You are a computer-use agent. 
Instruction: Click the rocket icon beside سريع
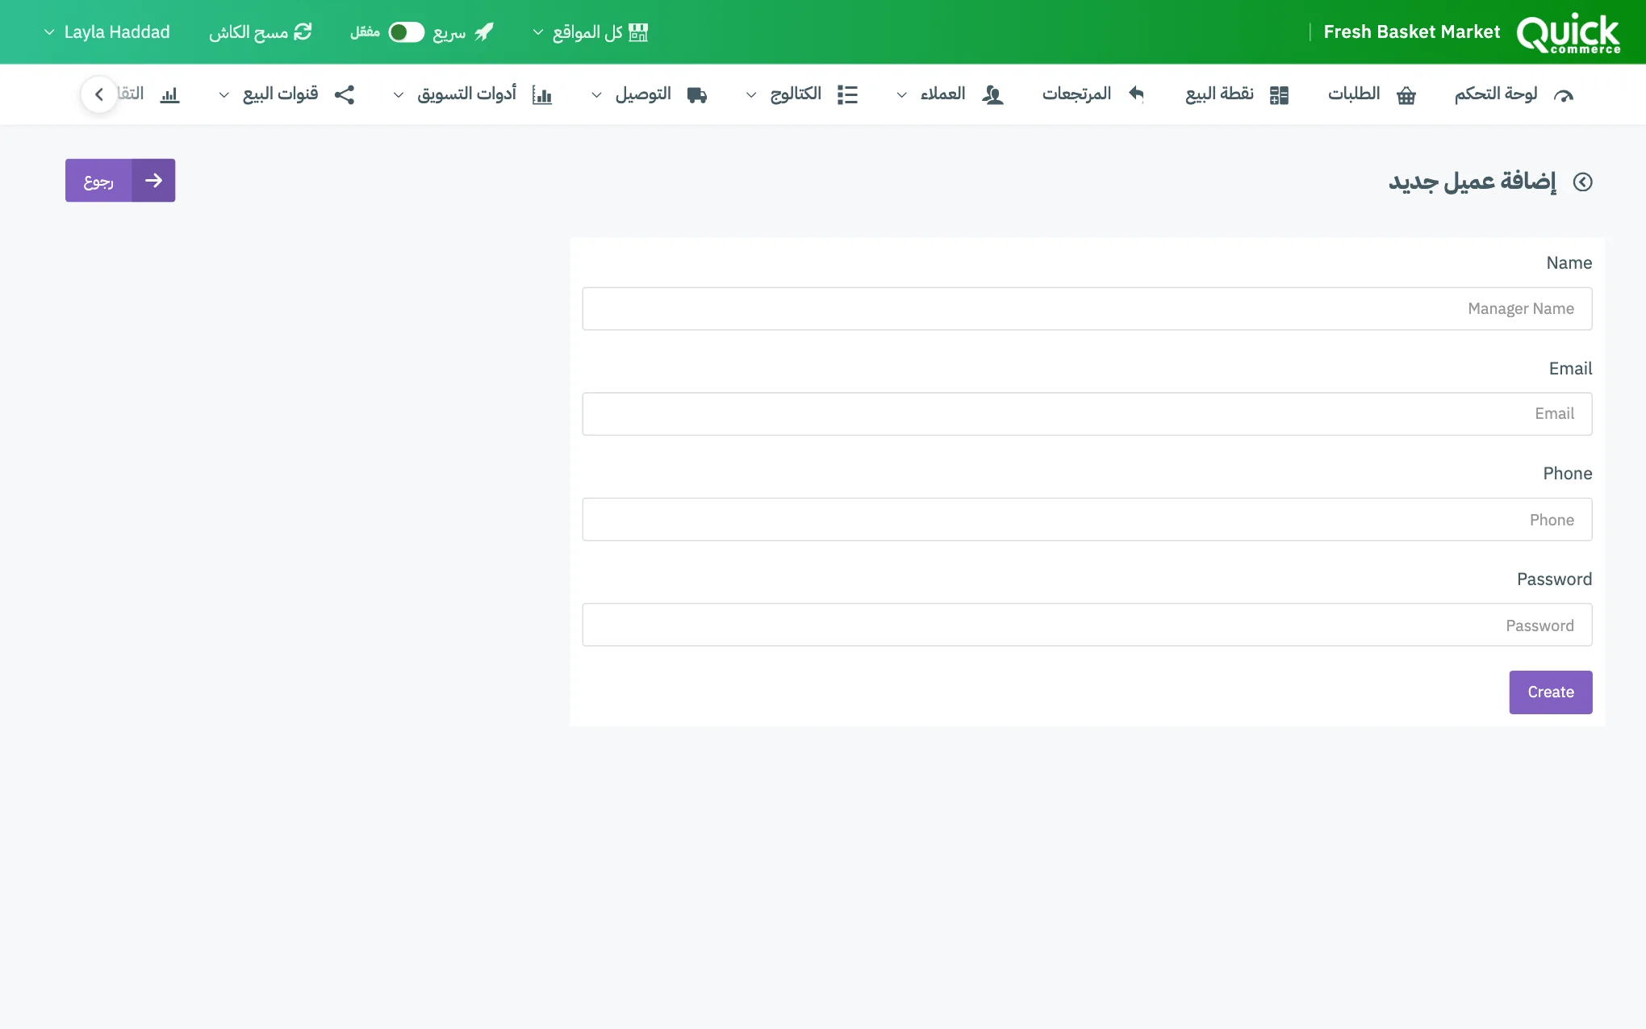[483, 32]
